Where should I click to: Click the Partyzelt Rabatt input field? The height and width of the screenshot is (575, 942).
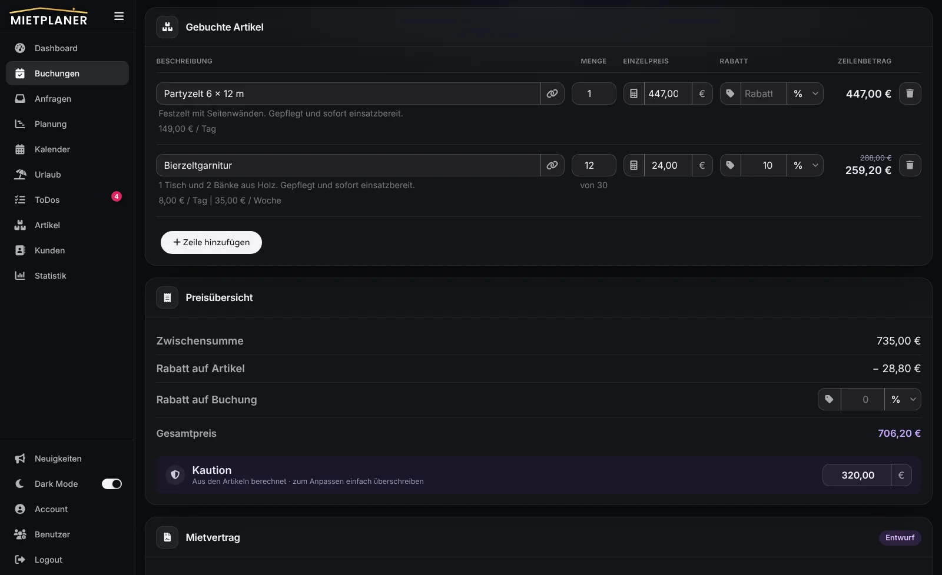click(764, 93)
